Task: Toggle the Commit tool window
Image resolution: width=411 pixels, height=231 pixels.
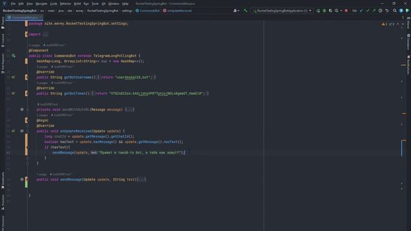Action: 3,40
